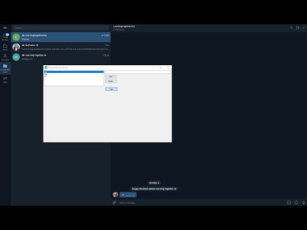Click the Write a message input field
The height and width of the screenshot is (230, 307).
coord(200,203)
